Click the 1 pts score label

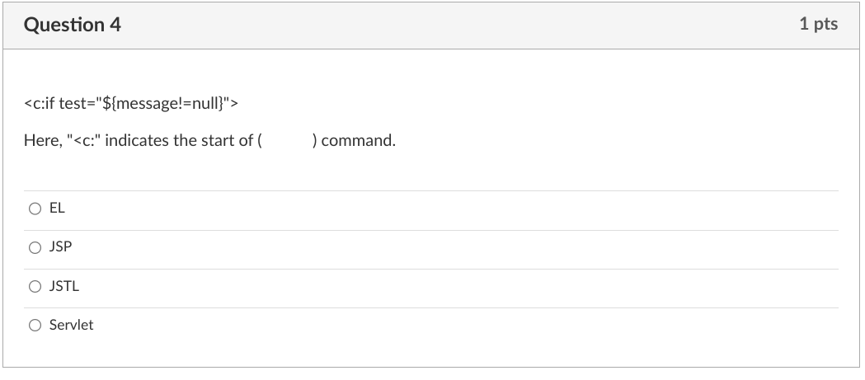click(817, 25)
